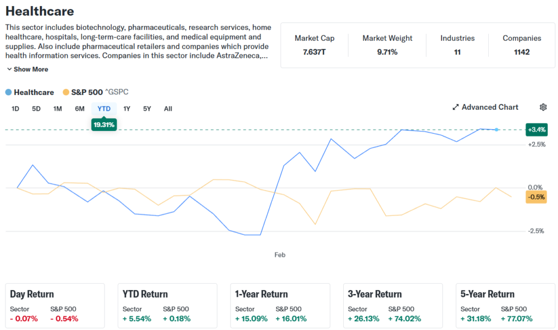This screenshot has height=330, width=558.
Task: Show the 1Y chart range
Action: point(127,109)
